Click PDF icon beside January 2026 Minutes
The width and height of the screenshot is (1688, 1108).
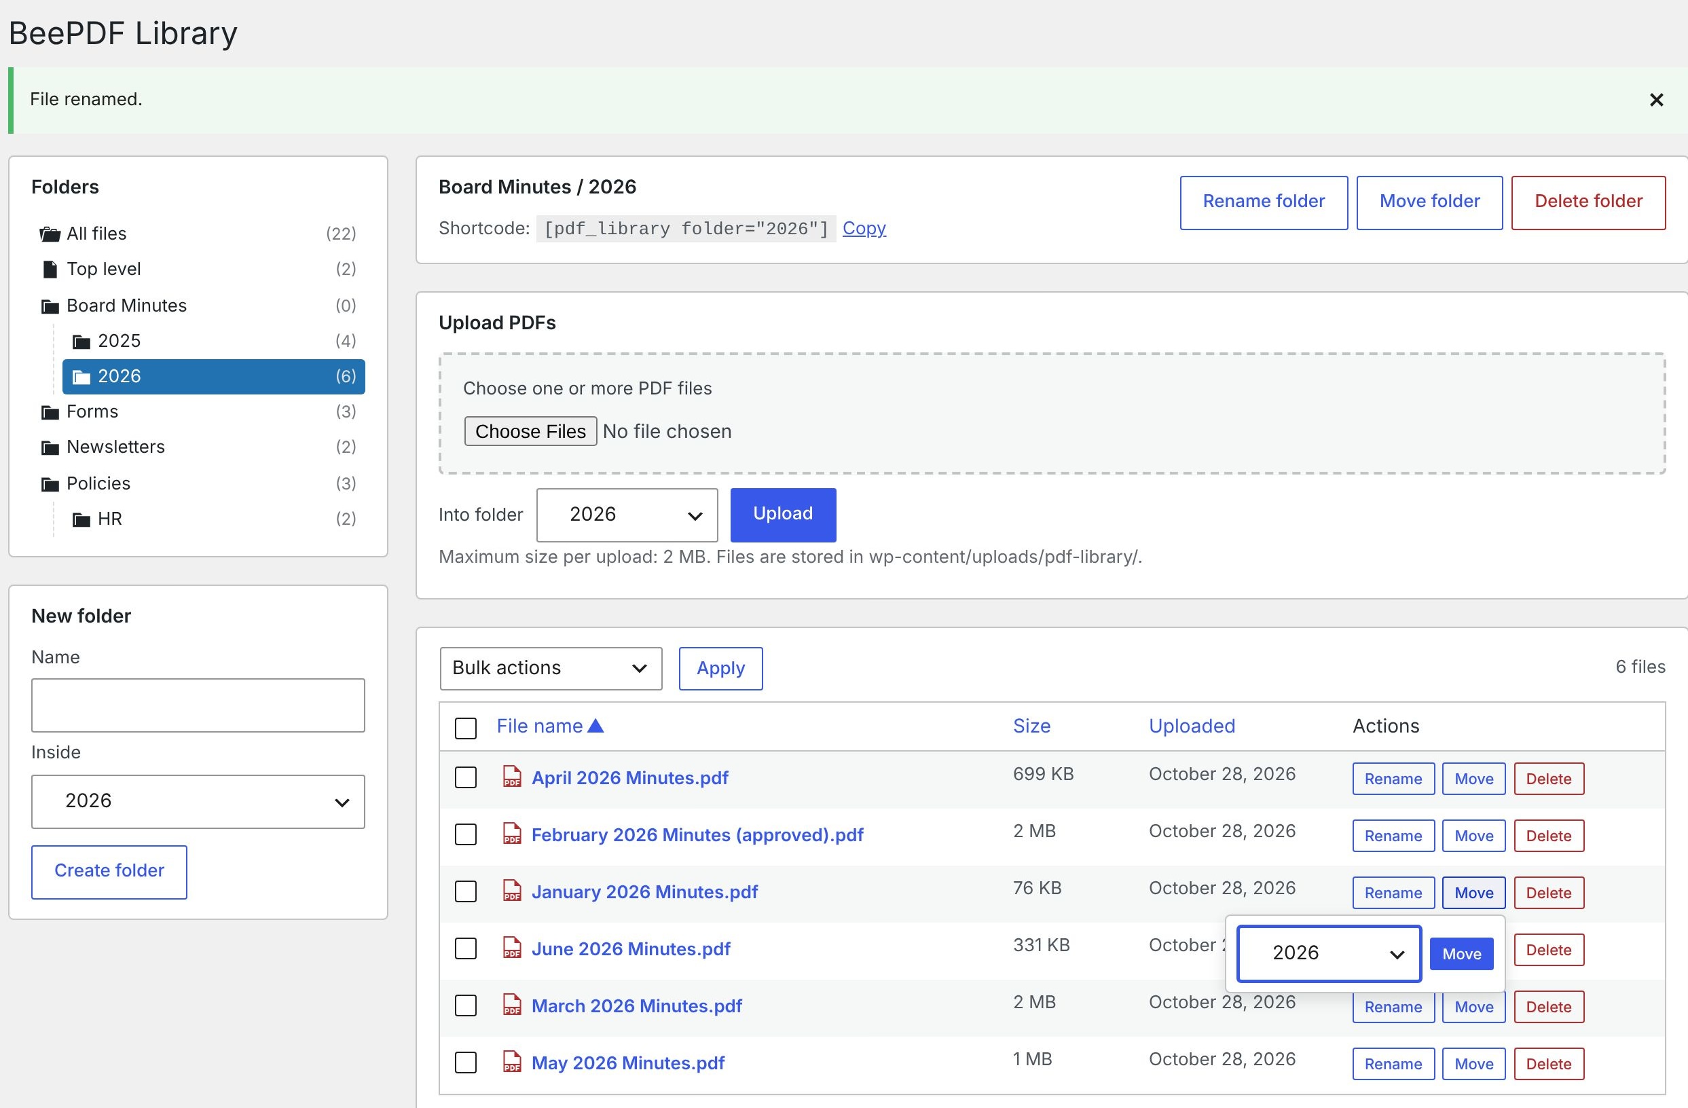[x=512, y=890]
